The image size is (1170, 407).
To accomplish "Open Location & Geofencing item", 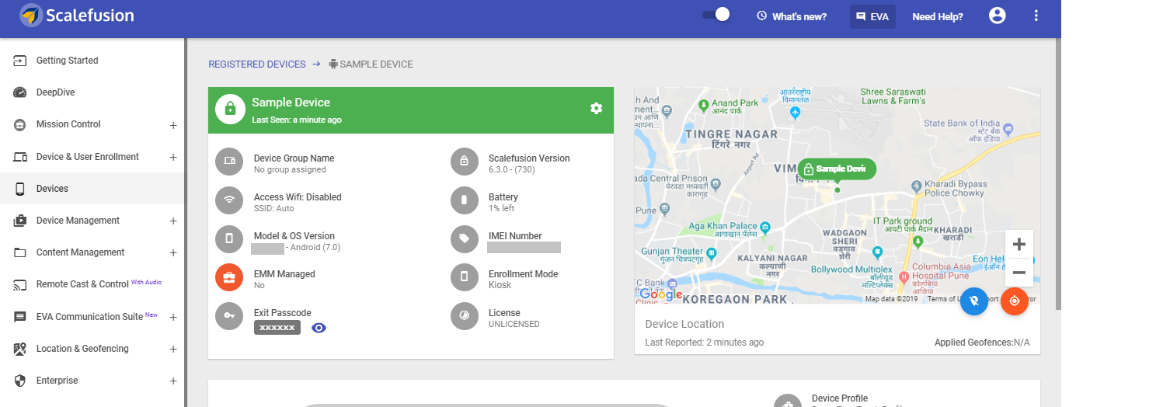I will pyautogui.click(x=82, y=349).
